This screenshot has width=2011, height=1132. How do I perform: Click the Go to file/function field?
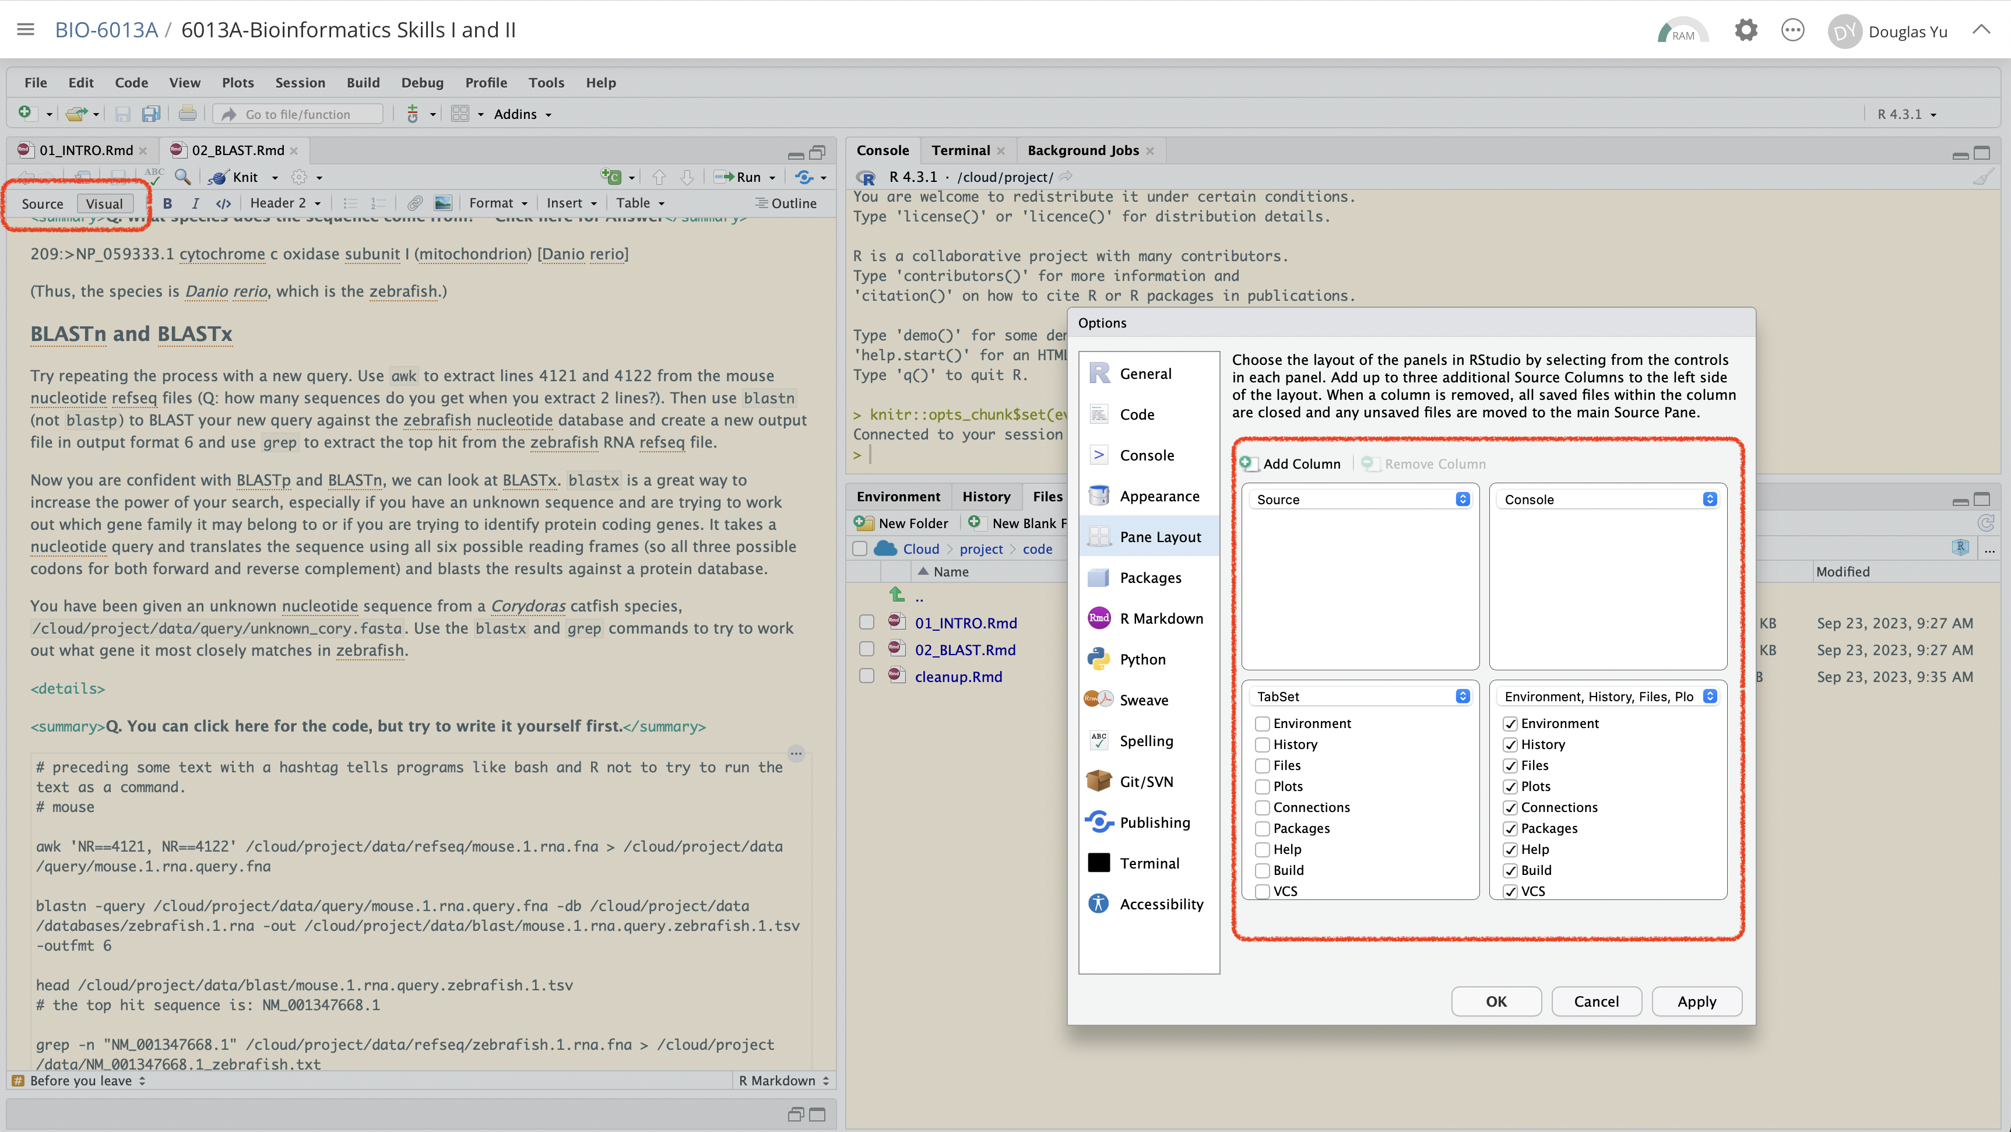pyautogui.click(x=298, y=114)
